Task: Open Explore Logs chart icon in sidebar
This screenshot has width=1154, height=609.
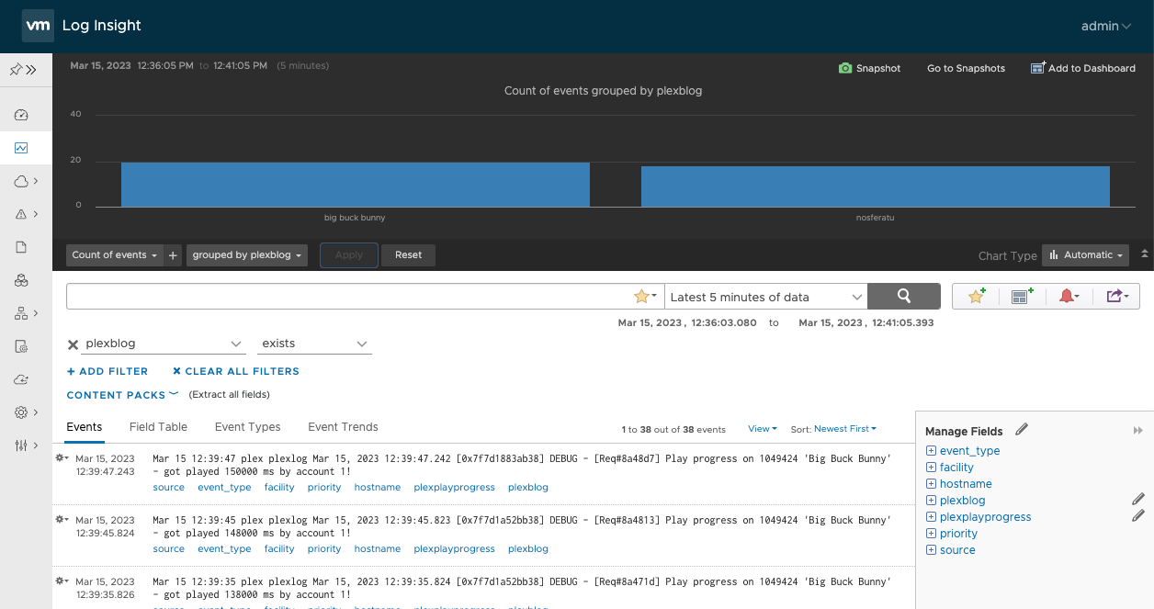Action: [21, 148]
